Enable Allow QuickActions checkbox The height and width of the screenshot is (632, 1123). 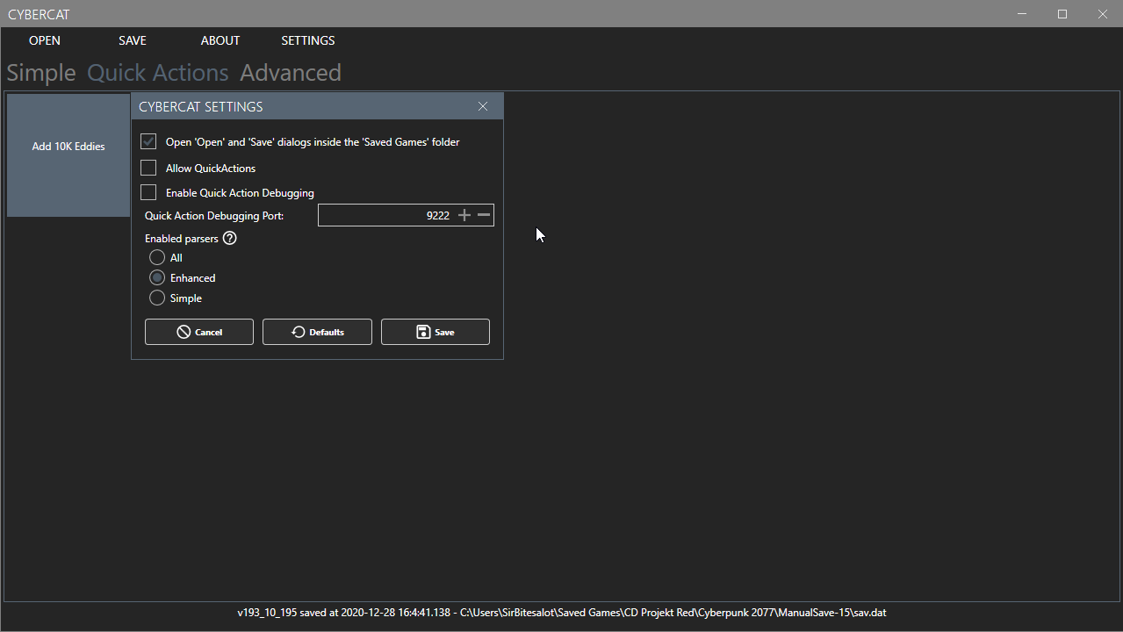(x=148, y=168)
